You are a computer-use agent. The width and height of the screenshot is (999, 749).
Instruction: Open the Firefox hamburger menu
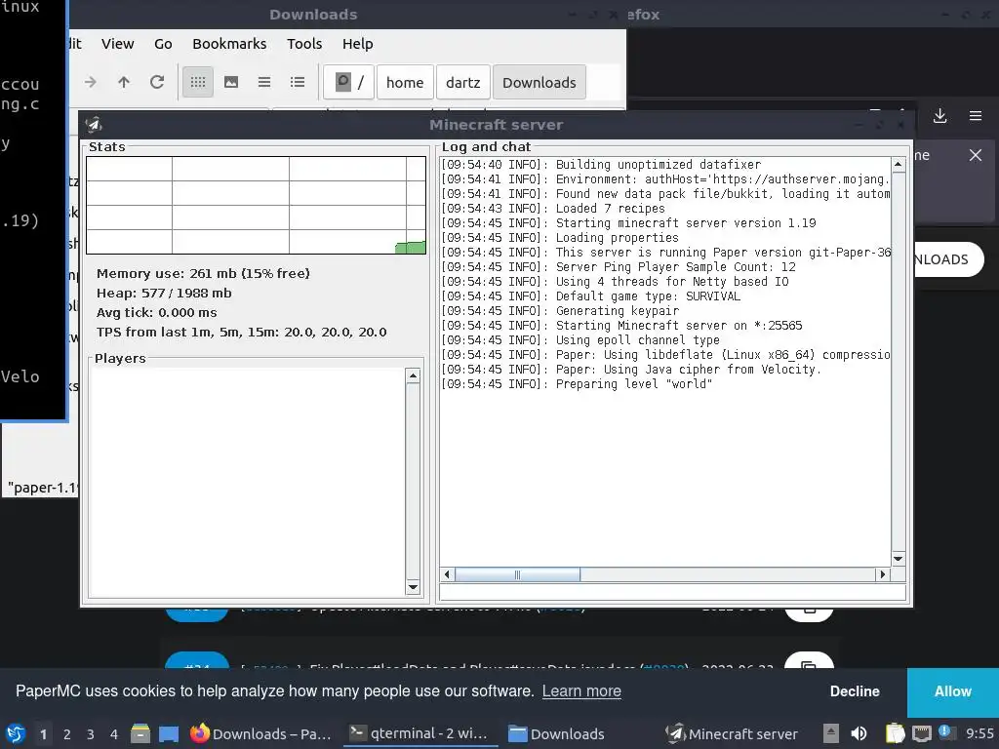pos(976,116)
